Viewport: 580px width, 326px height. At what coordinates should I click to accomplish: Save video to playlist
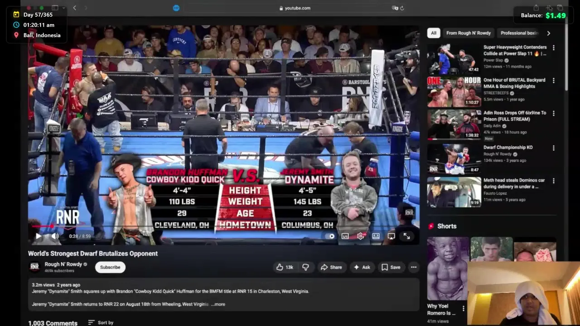[x=391, y=267]
